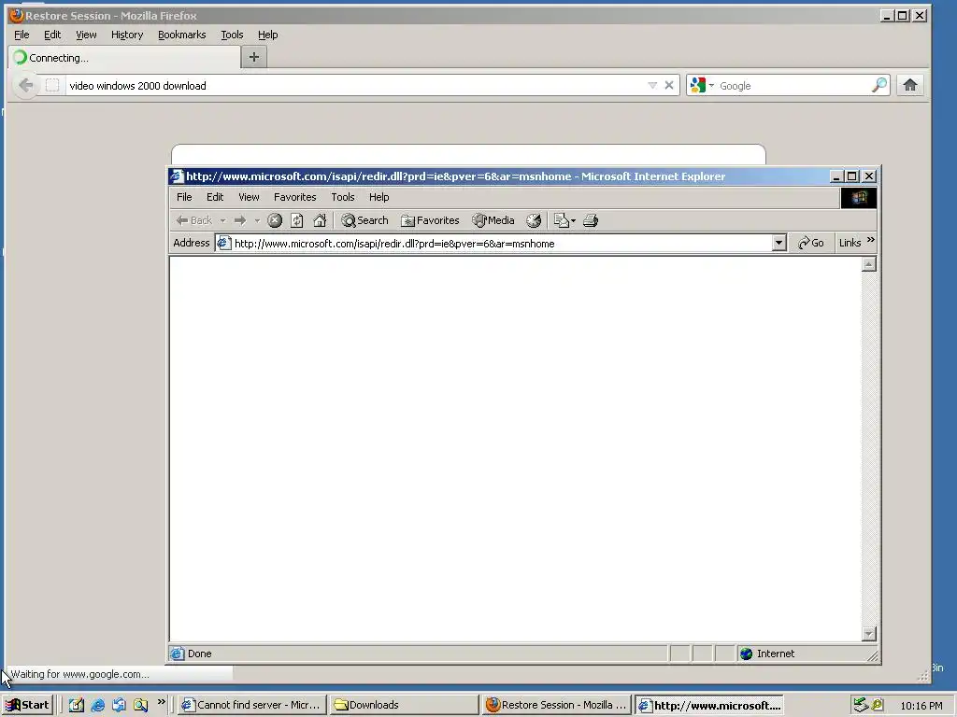This screenshot has height=717, width=957.
Task: Open the Edit menu in Internet Explorer
Action: coord(215,197)
